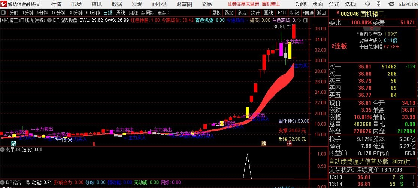Click the 国机精工 name in title bar
Image resolution: width=418 pixels, height=188 pixels.
271,4
